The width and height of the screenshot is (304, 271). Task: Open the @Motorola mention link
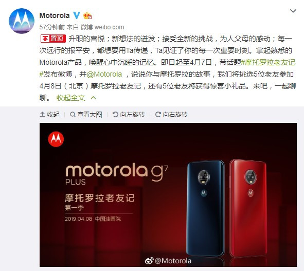[x=104, y=74]
